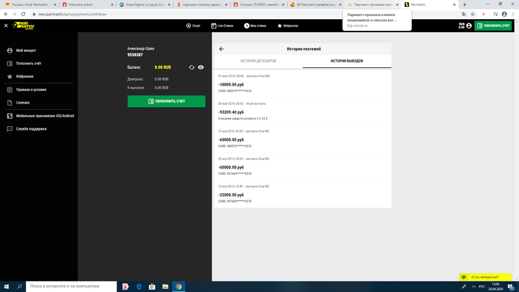Image resolution: width=519 pixels, height=292 pixels.
Task: Click the Licenses sidebar link
Action: (22, 102)
